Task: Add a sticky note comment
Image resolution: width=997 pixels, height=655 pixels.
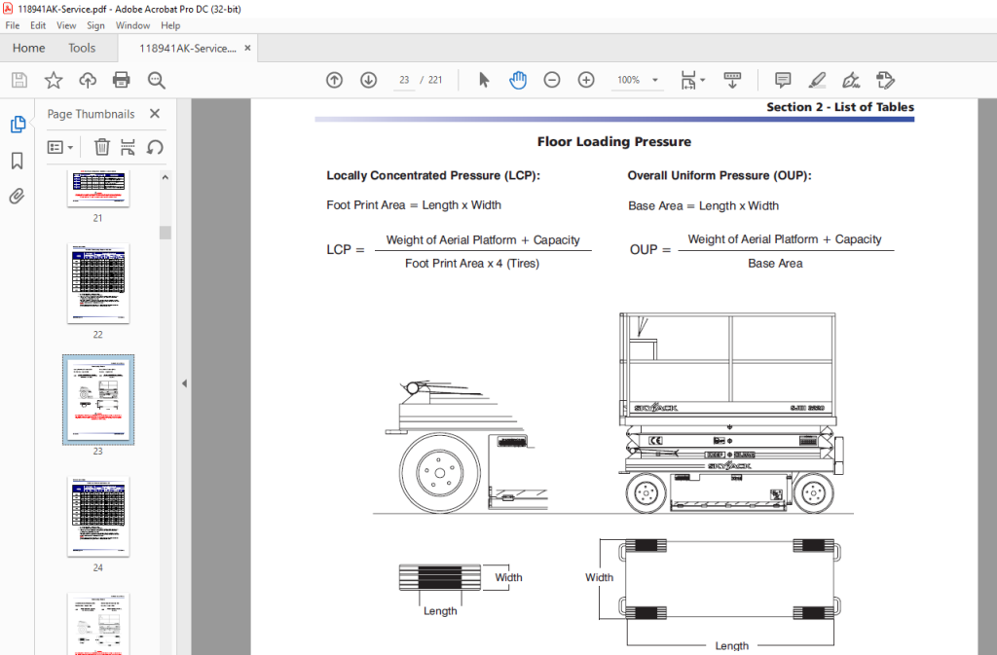Action: click(783, 80)
